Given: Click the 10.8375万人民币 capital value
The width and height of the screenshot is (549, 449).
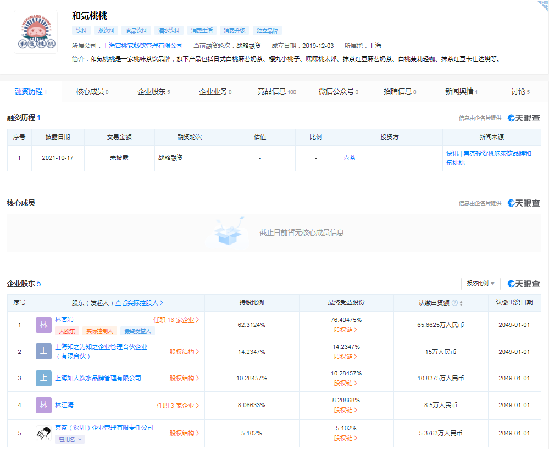Looking at the screenshot, I should [440, 378].
